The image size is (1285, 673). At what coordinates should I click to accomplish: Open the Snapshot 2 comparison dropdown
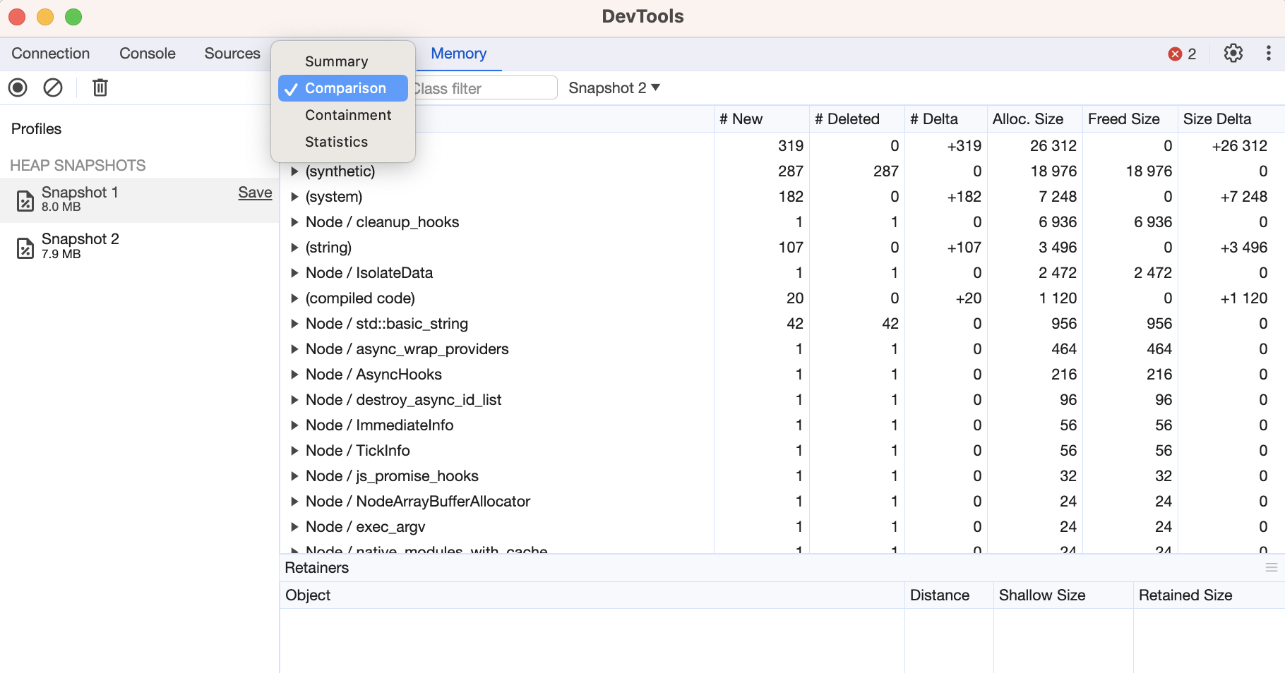(x=614, y=88)
